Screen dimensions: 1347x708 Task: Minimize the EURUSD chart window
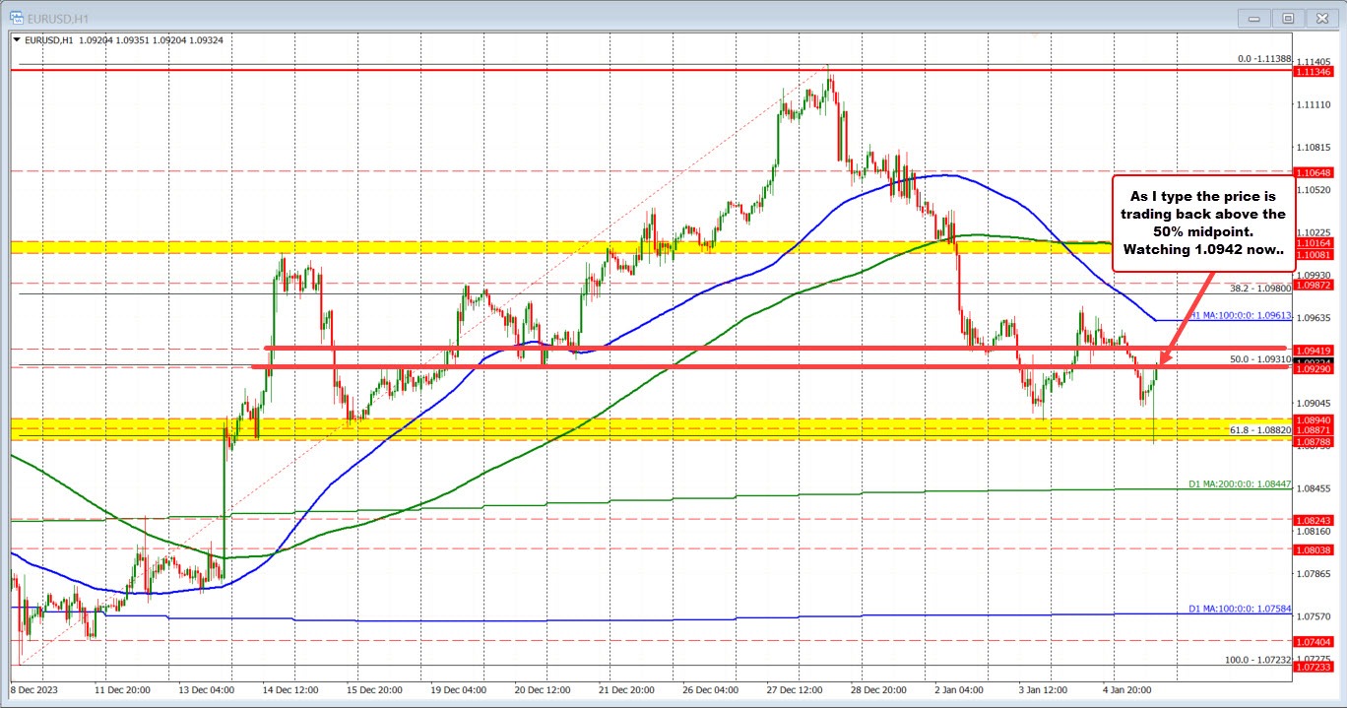pos(1254,17)
